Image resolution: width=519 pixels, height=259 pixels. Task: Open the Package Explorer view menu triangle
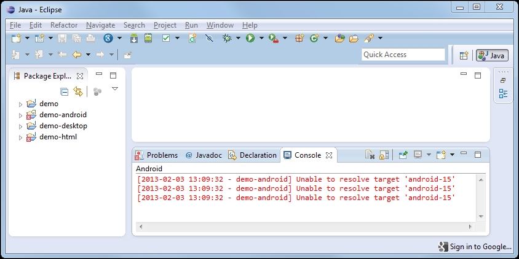click(115, 88)
